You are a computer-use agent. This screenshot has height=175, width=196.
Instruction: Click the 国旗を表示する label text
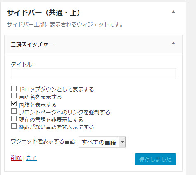tap(38, 105)
